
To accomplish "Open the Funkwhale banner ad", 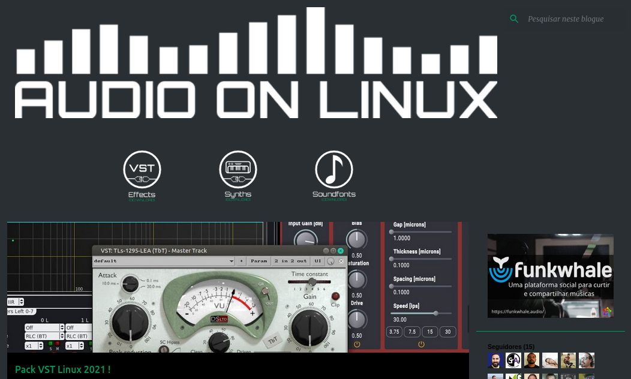I will (551, 276).
